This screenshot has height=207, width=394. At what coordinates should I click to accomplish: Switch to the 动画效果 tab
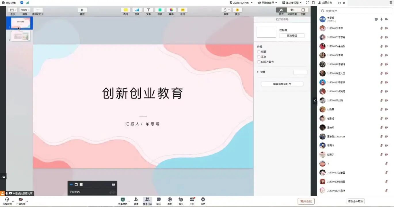coord(292,10)
